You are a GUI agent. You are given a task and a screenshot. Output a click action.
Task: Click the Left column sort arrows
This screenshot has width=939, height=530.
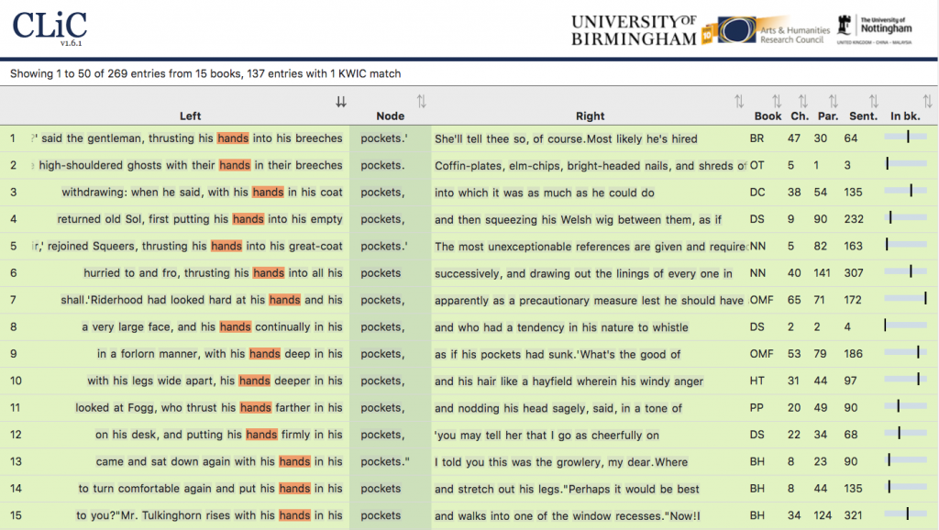[341, 102]
